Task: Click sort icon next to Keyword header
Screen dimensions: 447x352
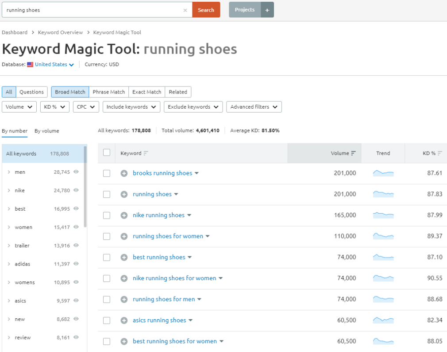Action: tap(146, 153)
